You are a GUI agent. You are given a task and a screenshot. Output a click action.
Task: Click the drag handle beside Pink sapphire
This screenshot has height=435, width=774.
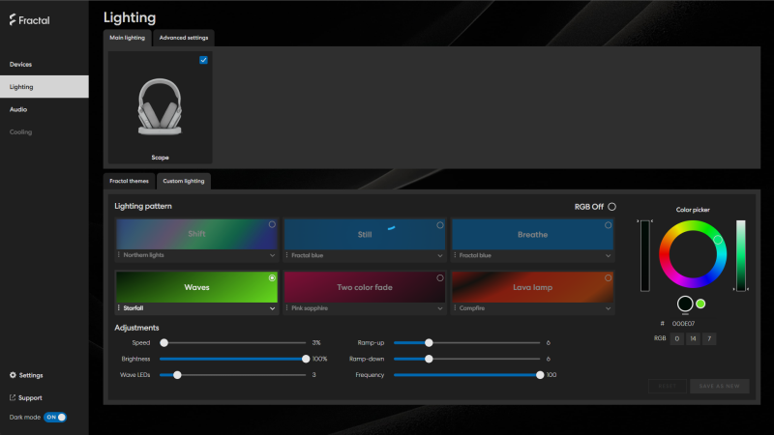coord(286,307)
